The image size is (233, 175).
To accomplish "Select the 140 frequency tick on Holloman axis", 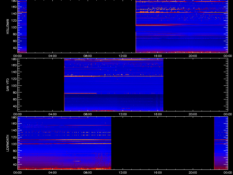I will click(x=14, y=14).
